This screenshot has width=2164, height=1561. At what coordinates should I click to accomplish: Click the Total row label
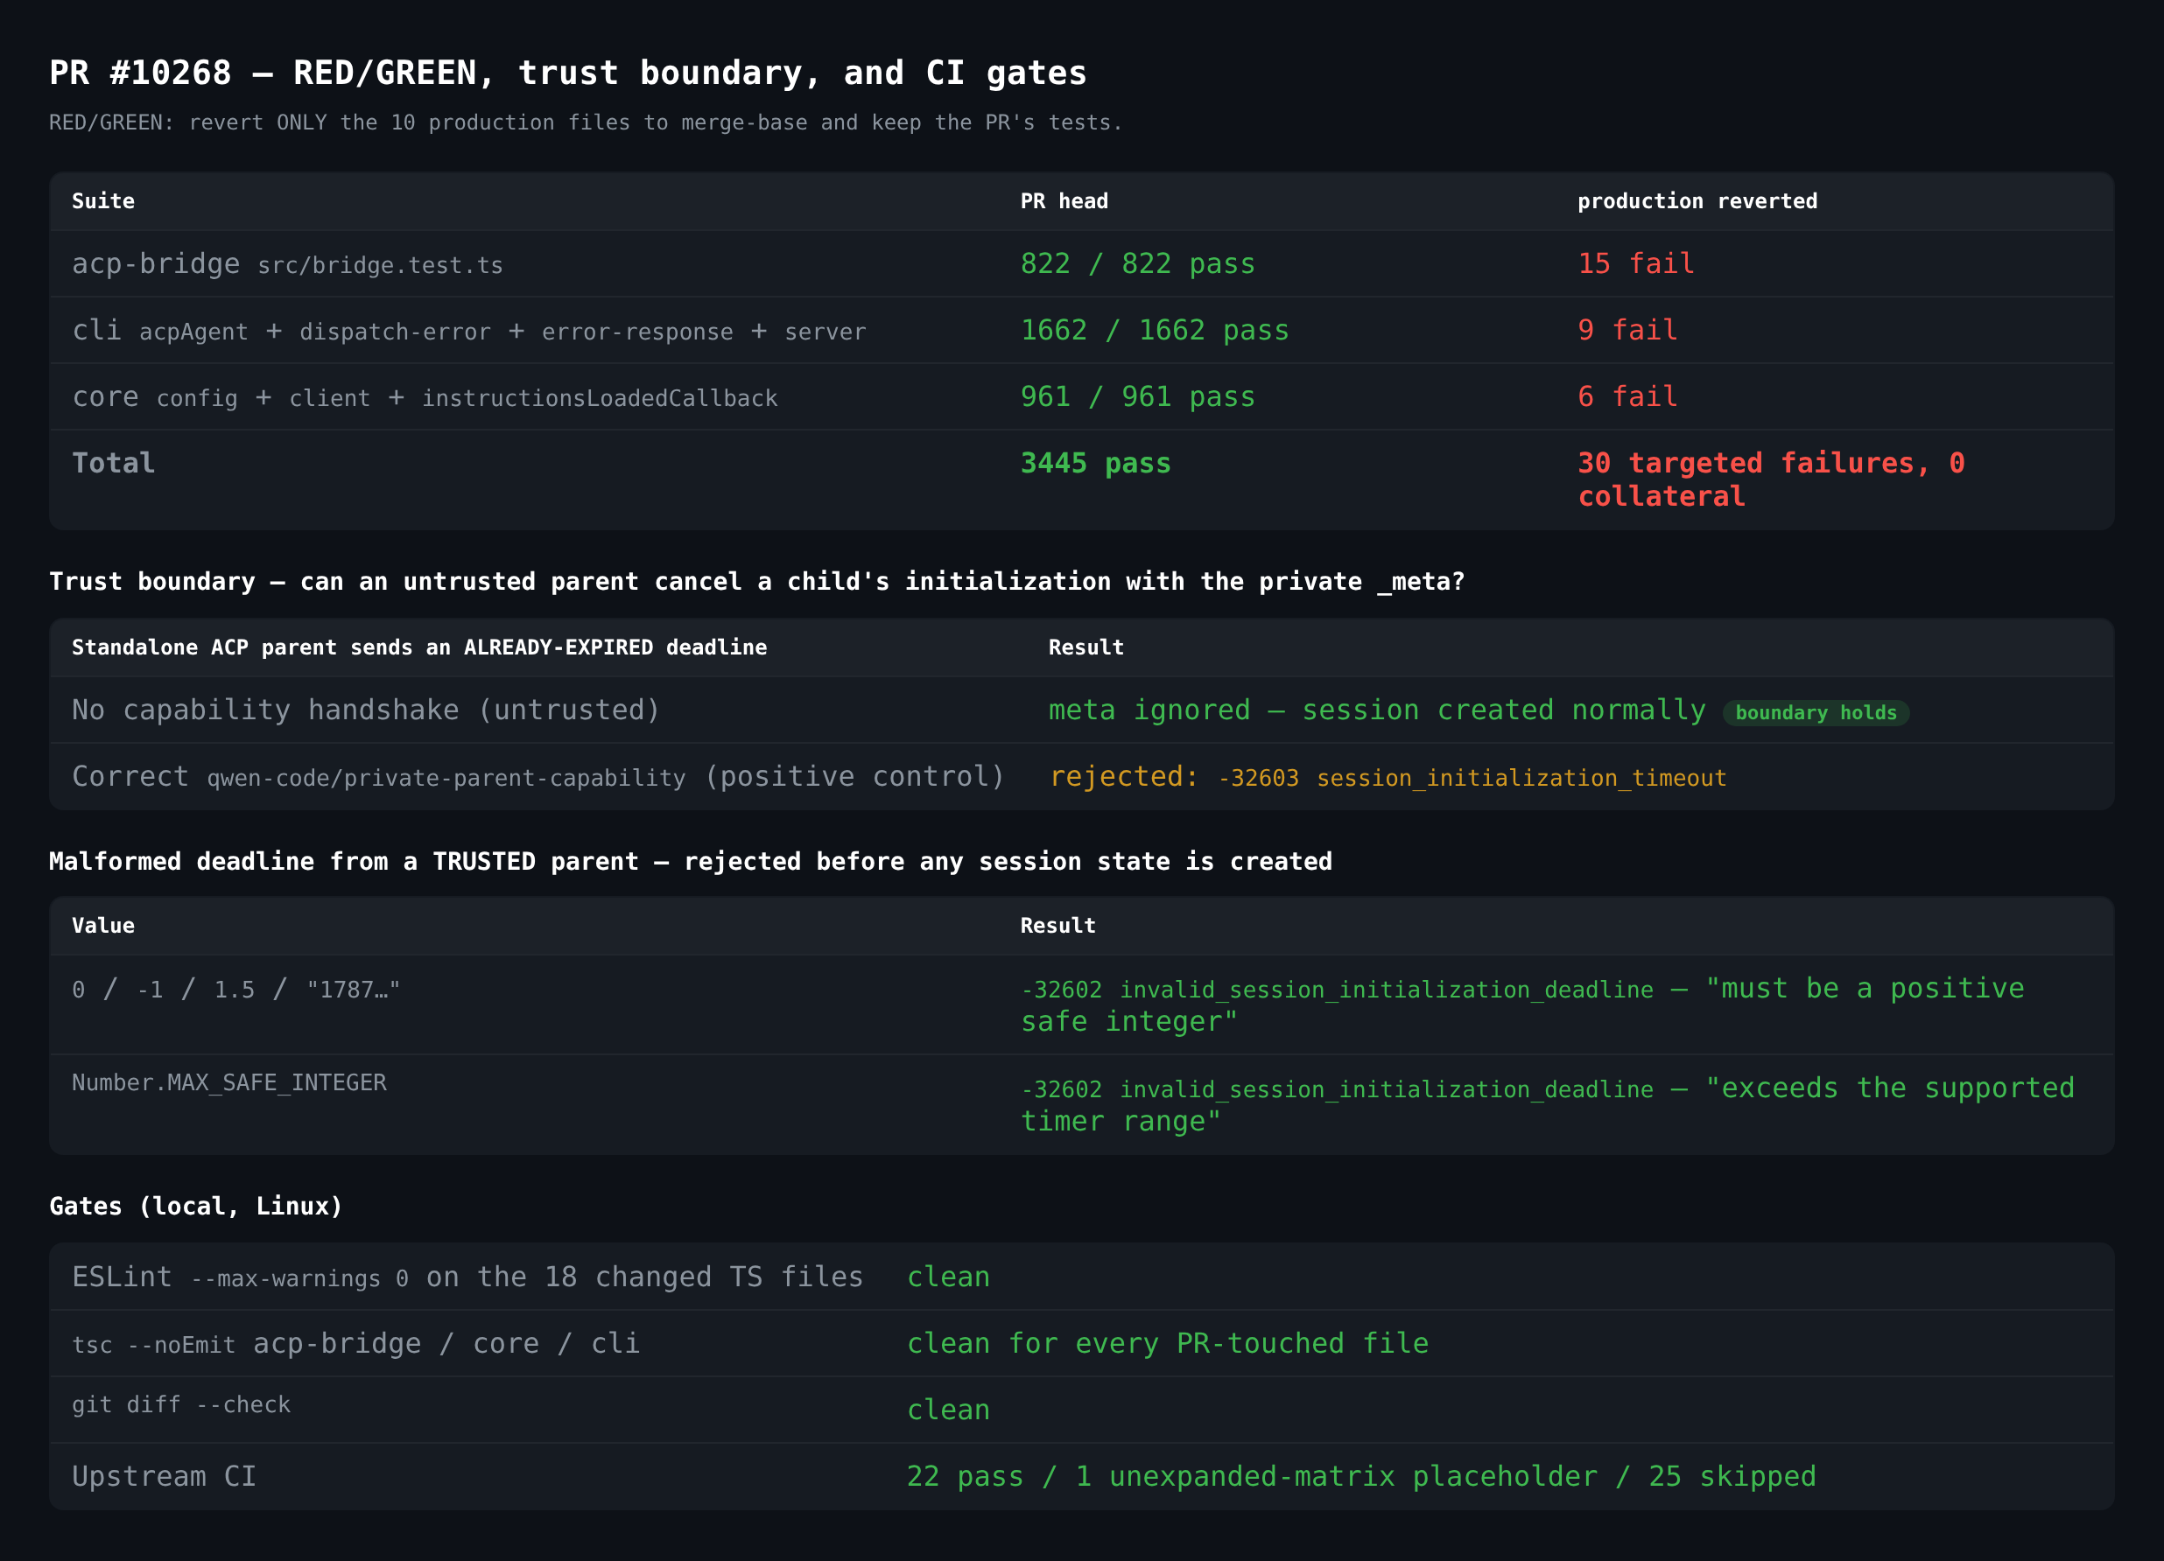pos(114,464)
